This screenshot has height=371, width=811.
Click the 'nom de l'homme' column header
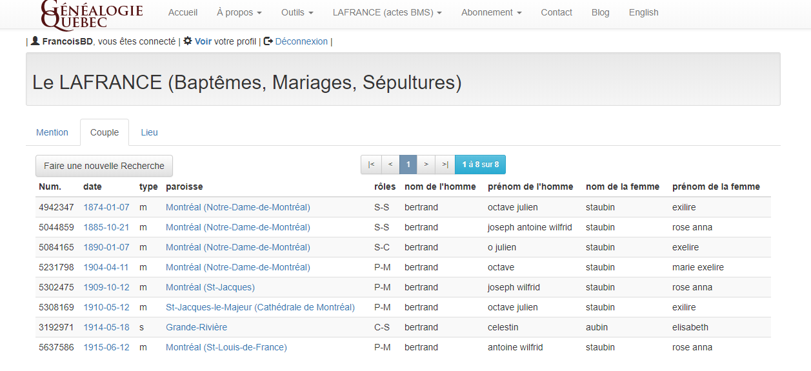(440, 186)
